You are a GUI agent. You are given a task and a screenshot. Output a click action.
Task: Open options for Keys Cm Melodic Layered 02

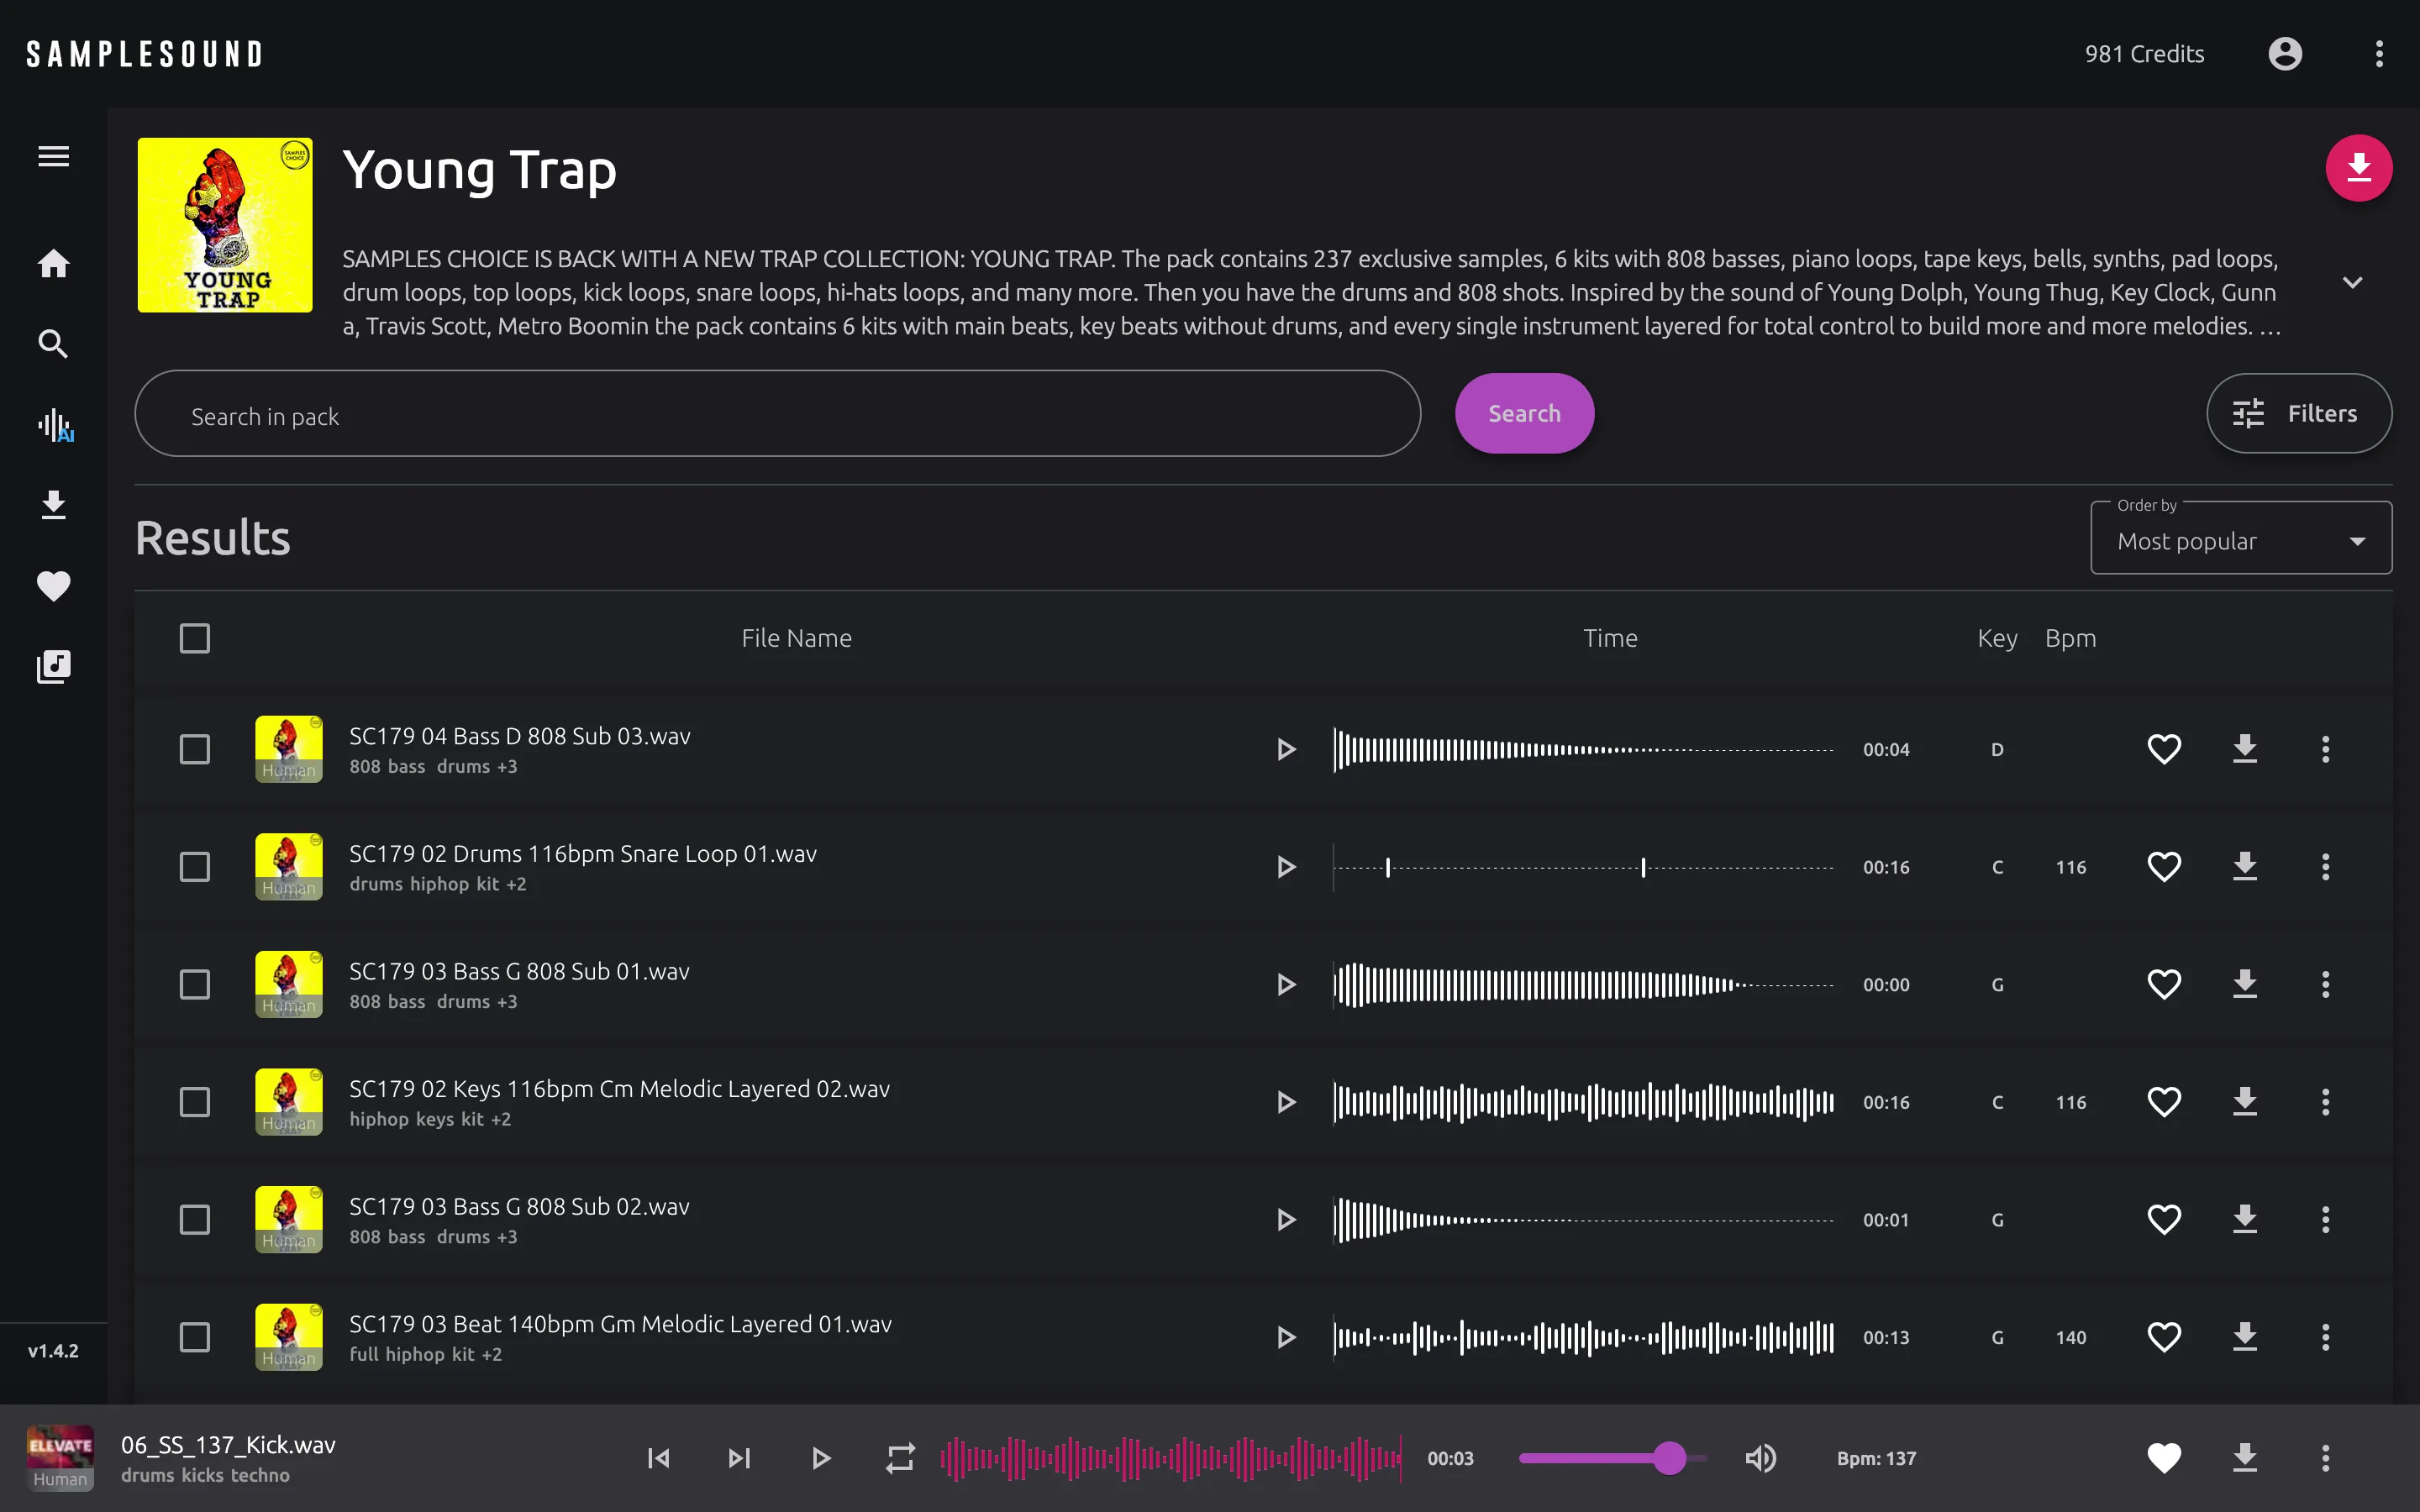tap(2325, 1102)
